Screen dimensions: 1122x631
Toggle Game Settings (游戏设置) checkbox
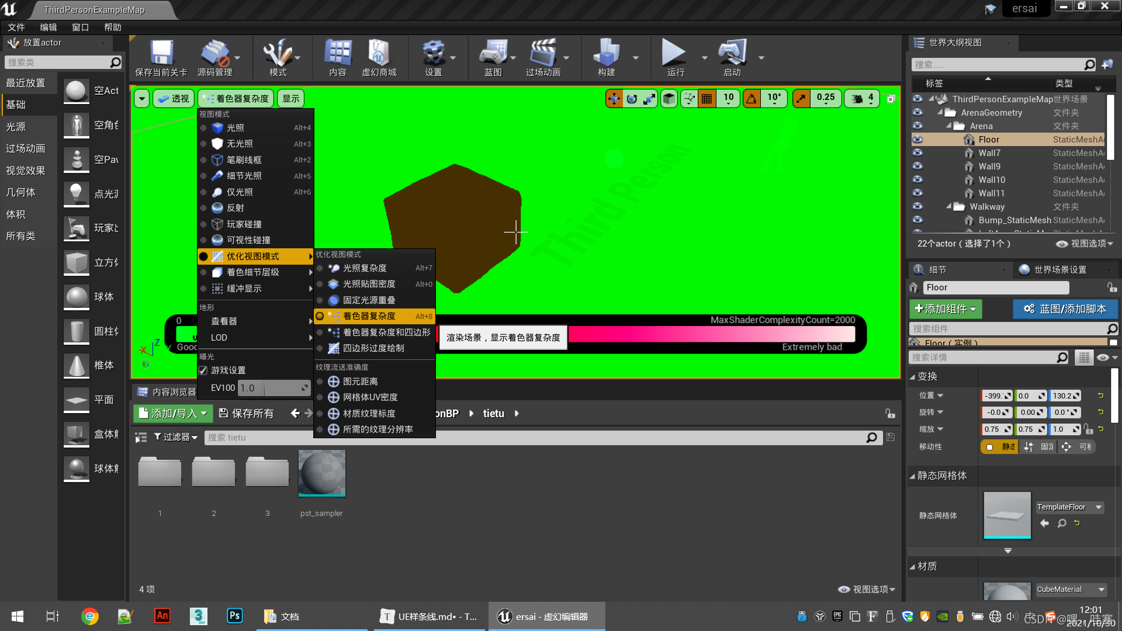(203, 370)
